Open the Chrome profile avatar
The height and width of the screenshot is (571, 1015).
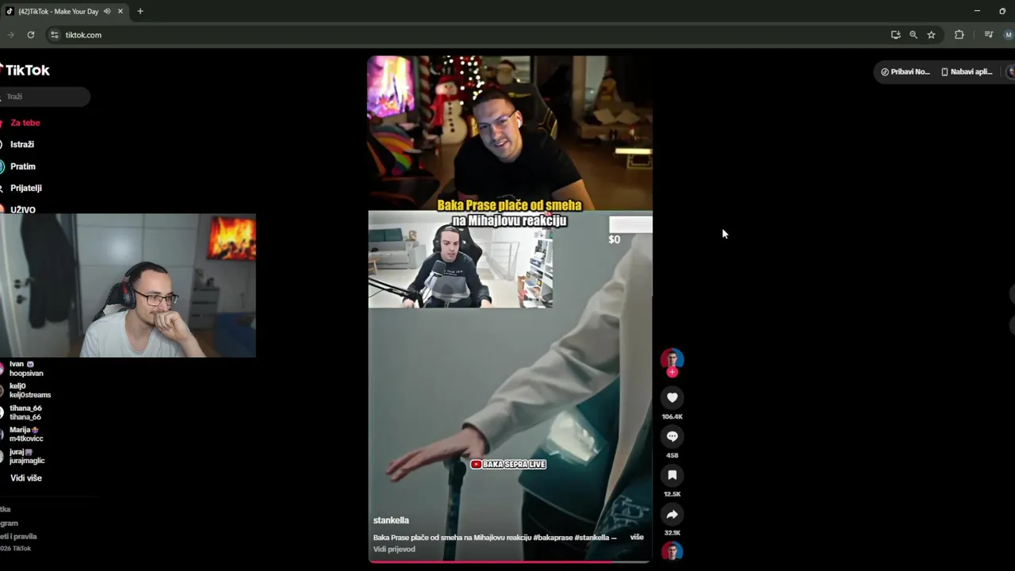[x=1008, y=35]
